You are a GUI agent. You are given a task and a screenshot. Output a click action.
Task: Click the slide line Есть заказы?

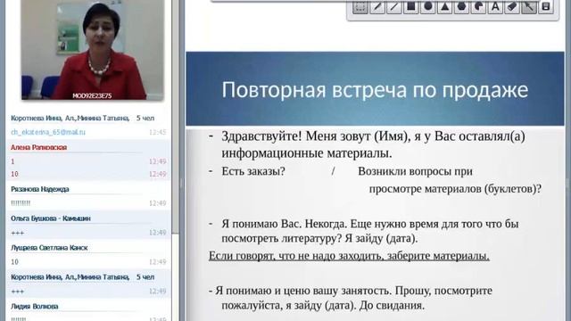coord(253,171)
